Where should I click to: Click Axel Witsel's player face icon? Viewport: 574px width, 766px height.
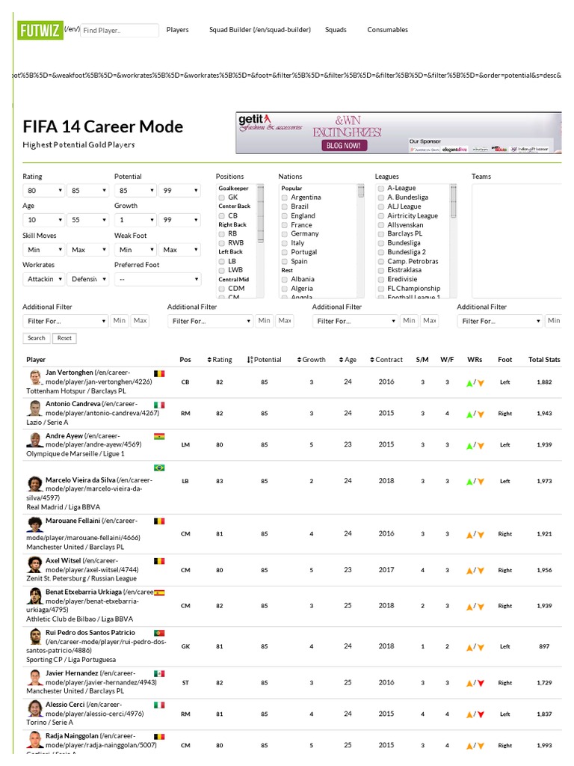(x=35, y=564)
